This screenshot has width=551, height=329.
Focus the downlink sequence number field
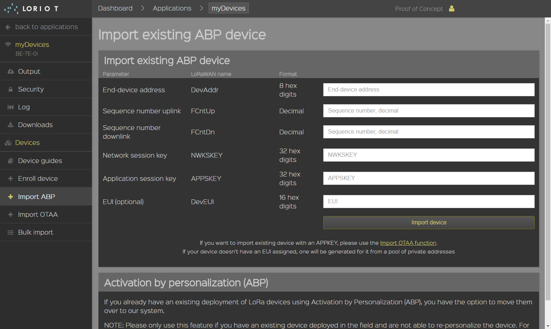pos(429,132)
